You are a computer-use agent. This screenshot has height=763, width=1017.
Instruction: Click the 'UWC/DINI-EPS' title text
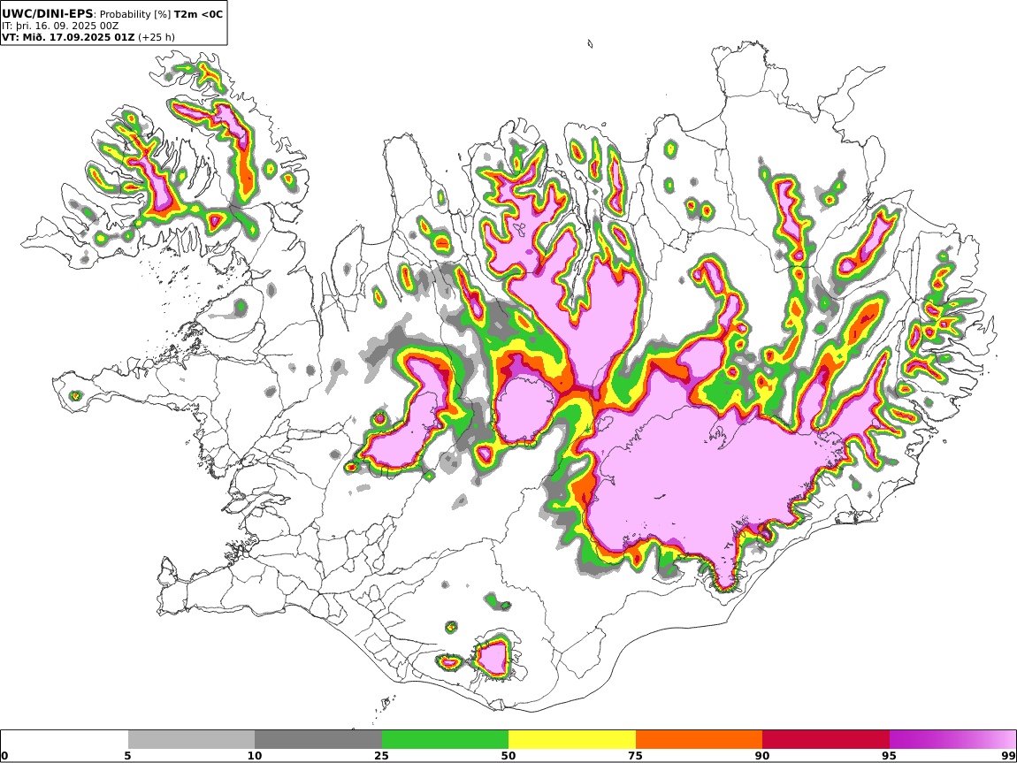[x=48, y=13]
